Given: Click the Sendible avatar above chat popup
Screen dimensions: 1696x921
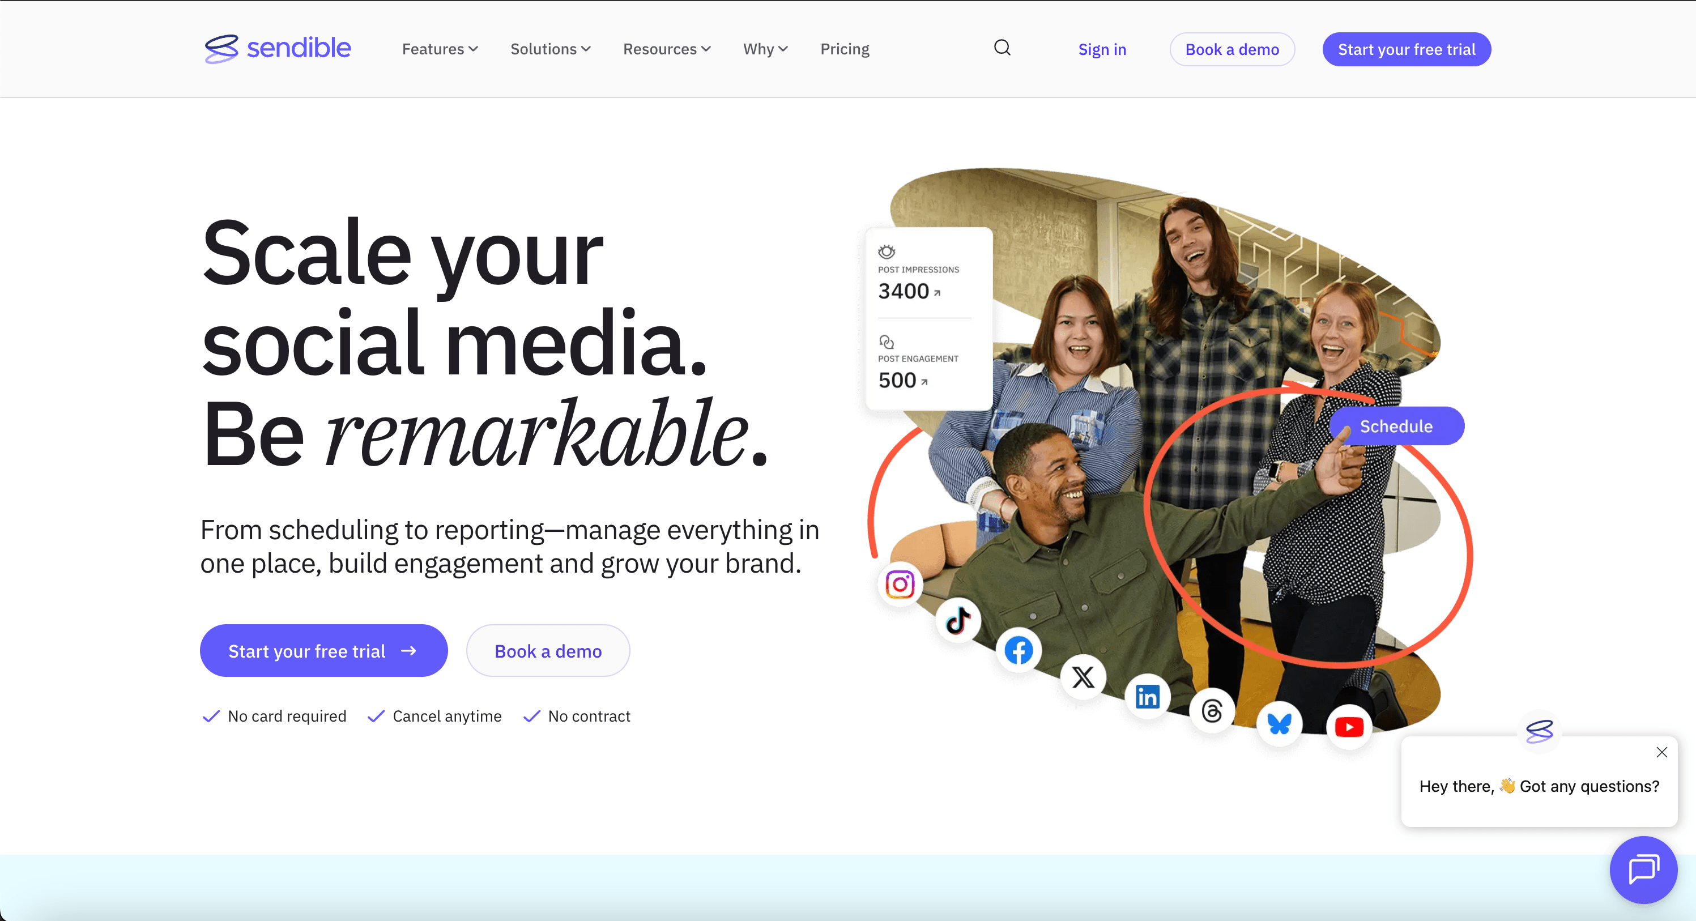Looking at the screenshot, I should coord(1539,731).
